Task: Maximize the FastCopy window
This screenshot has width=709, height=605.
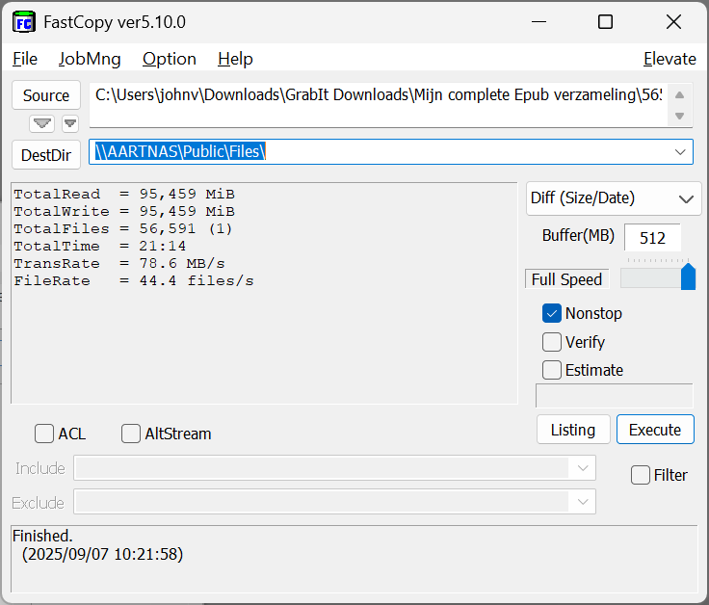Action: tap(605, 21)
